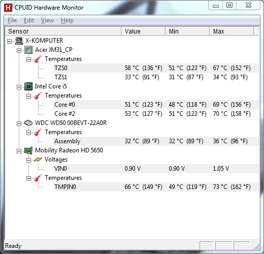The width and height of the screenshot is (264, 254).
Task: Click the window resize grip
Action: tap(256, 246)
